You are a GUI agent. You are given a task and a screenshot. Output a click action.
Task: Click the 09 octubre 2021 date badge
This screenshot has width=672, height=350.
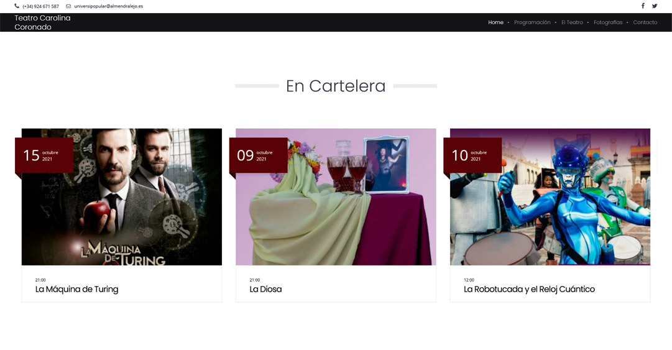pyautogui.click(x=259, y=155)
